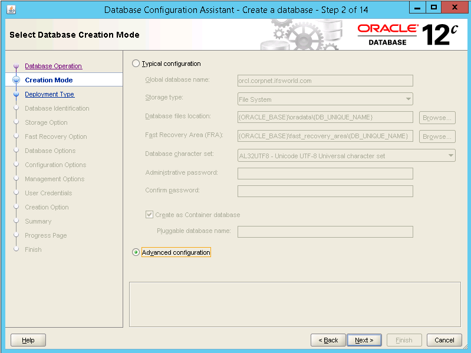Click the Oracle Database 12c logo
471x353 pixels.
[407, 35]
